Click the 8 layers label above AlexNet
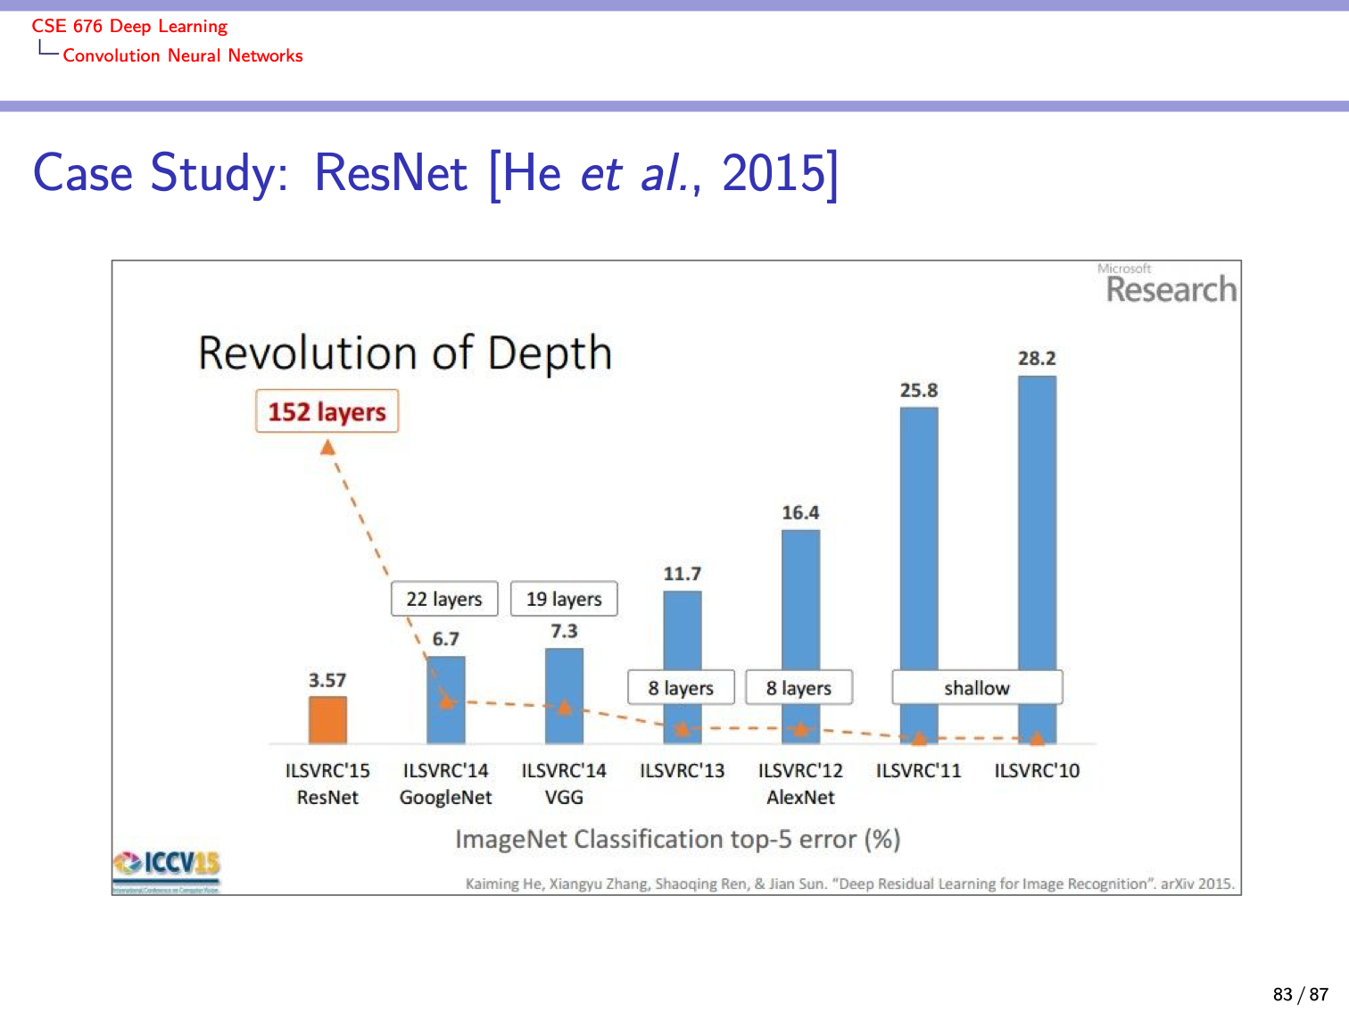Viewport: 1349px width, 1012px height. pyautogui.click(x=799, y=688)
